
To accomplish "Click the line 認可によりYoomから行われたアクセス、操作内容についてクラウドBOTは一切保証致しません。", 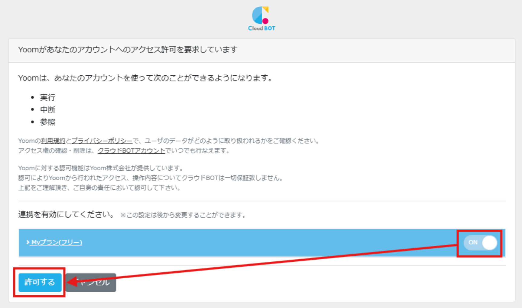I will 151,178.
